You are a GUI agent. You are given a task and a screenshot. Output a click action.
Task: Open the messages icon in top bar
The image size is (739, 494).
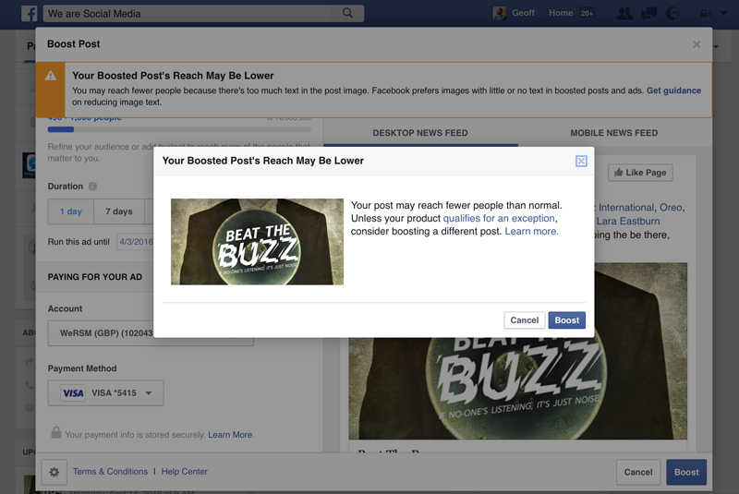649,14
